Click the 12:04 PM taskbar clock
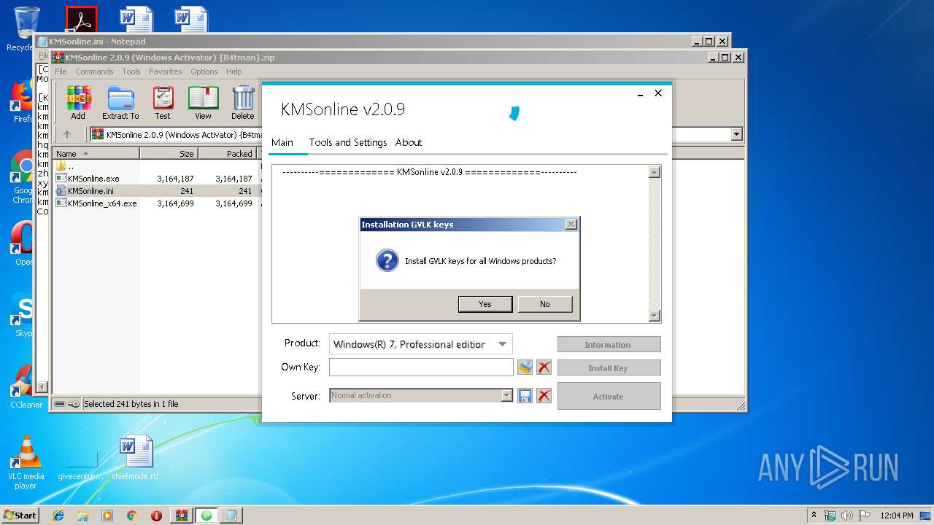Image resolution: width=934 pixels, height=525 pixels. [x=897, y=515]
